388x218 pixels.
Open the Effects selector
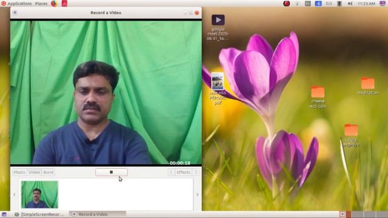(183, 172)
